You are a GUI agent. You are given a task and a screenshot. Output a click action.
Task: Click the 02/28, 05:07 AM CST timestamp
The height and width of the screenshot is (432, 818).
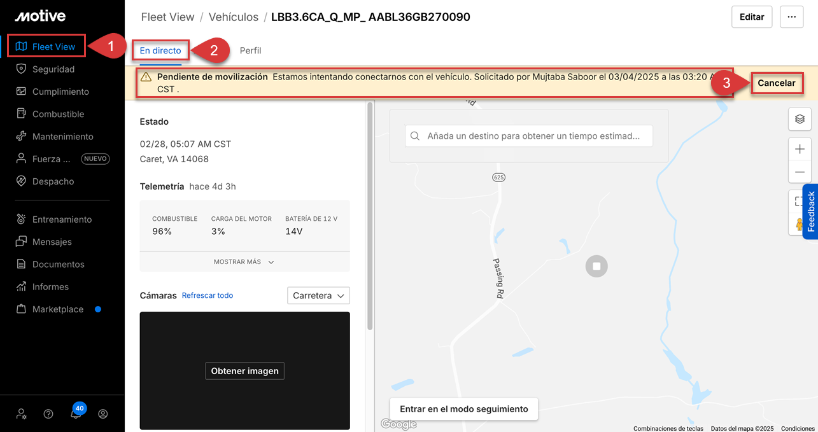tap(185, 144)
